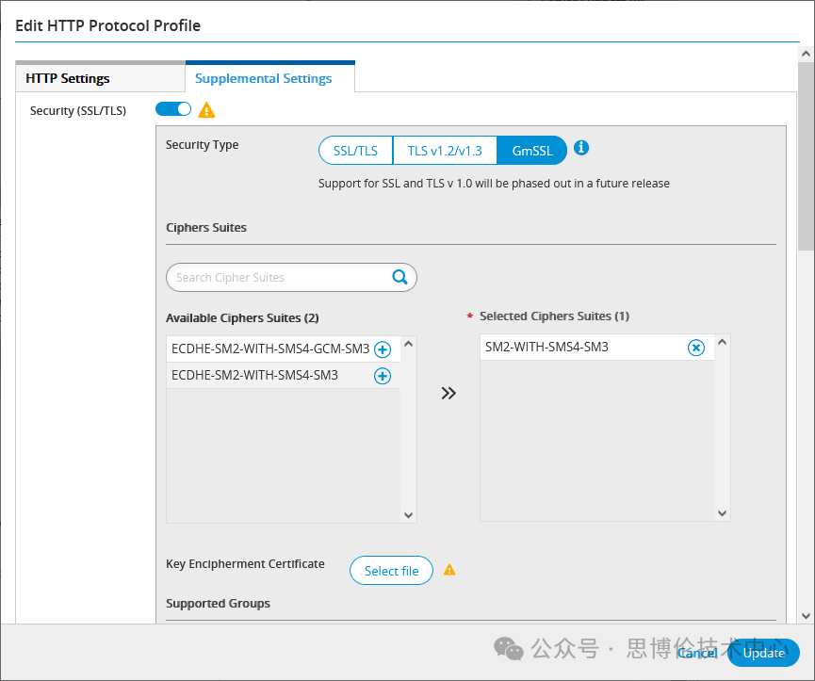Click the Search Cipher Suites field
Screen dimensions: 815x681
coord(280,277)
